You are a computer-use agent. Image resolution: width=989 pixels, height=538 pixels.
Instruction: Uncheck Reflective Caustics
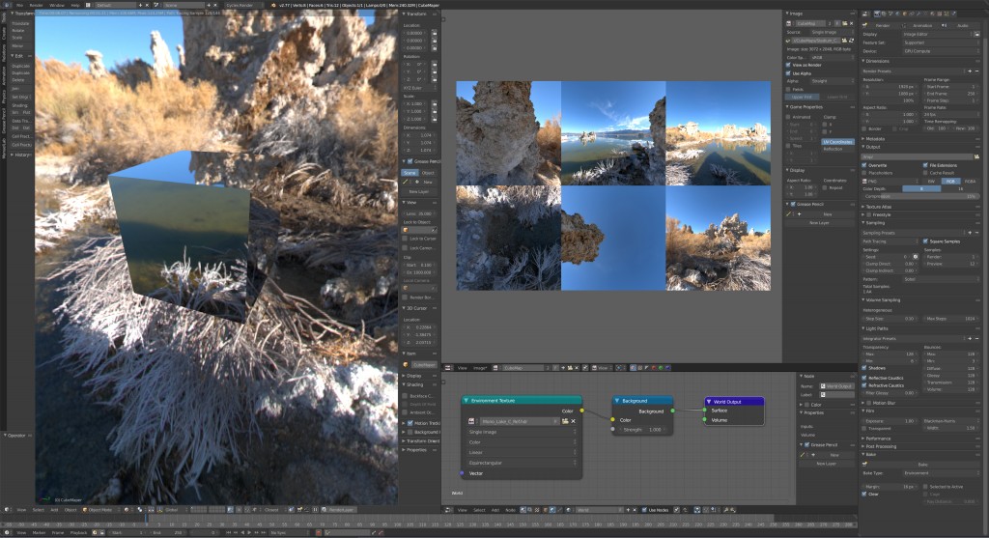[864, 378]
